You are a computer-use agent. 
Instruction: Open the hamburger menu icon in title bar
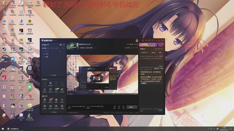152,40
